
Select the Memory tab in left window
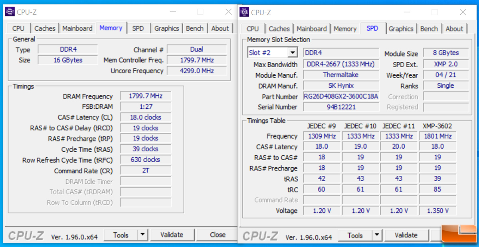coord(111,28)
